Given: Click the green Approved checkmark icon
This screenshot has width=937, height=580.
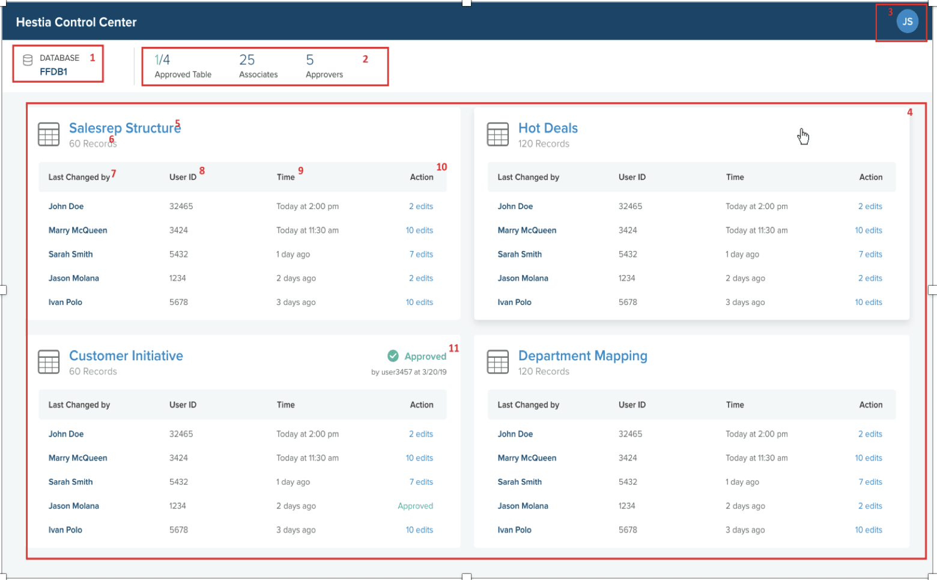Looking at the screenshot, I should [393, 356].
